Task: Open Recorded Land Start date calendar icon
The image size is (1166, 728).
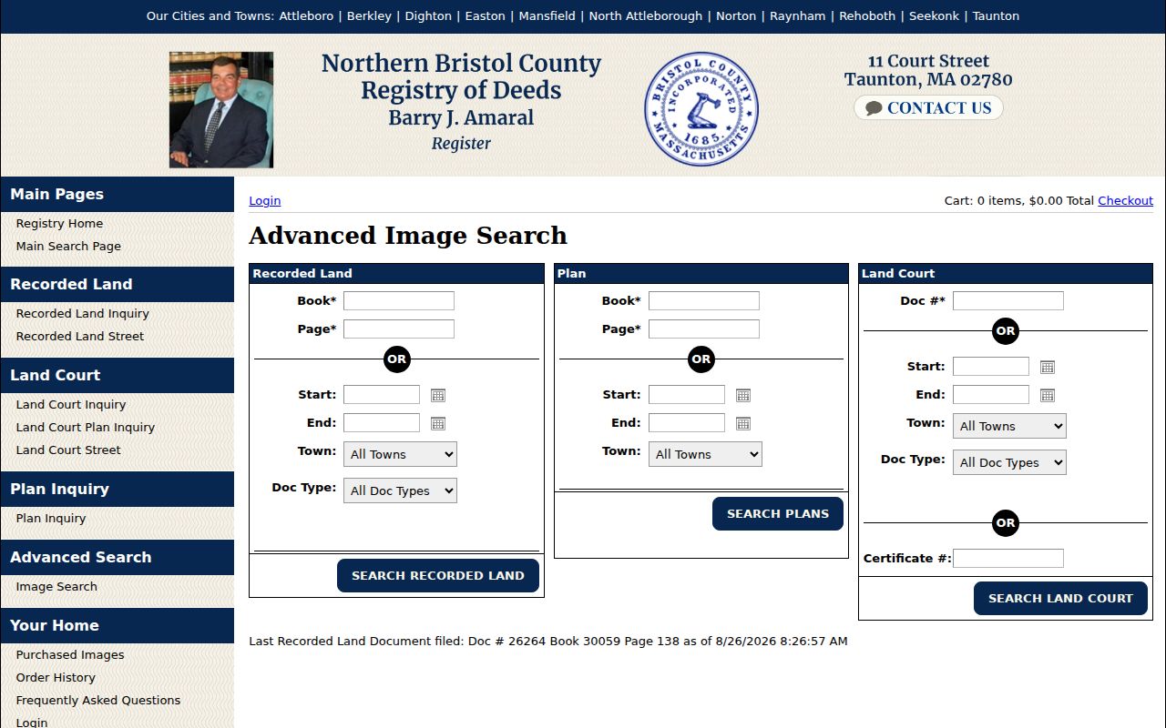Action: point(438,395)
